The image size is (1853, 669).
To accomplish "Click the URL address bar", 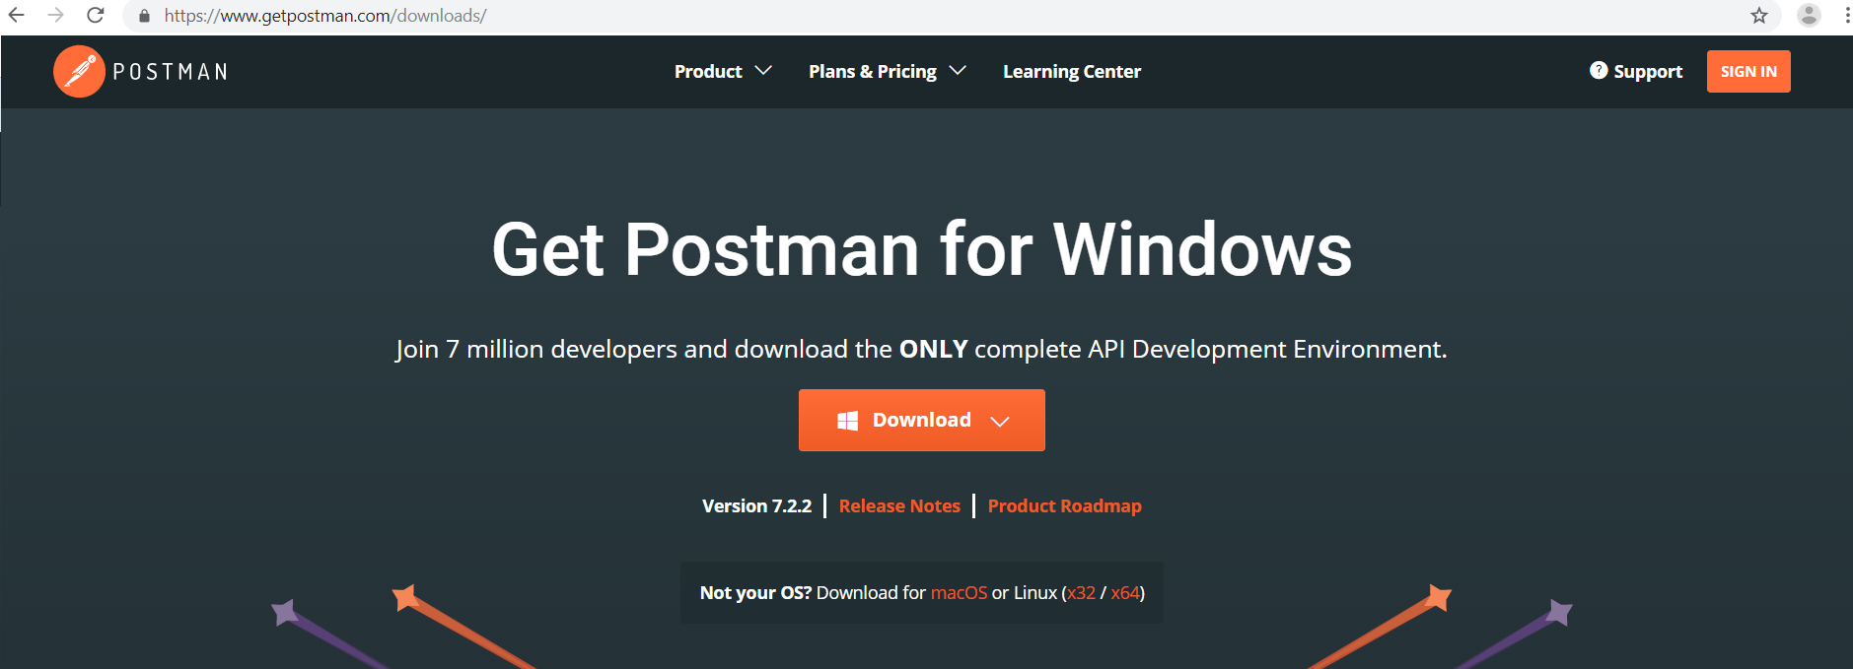I will [888, 16].
